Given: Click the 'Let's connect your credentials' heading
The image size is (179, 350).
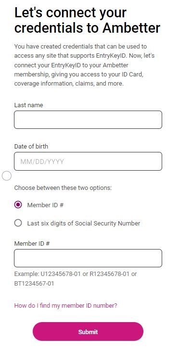Looking at the screenshot, I should coord(87,20).
